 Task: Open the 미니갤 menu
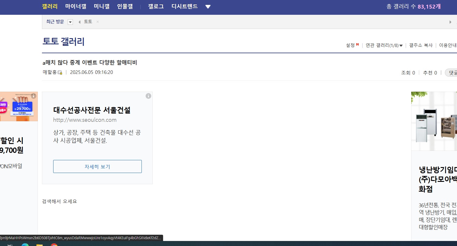click(102, 6)
